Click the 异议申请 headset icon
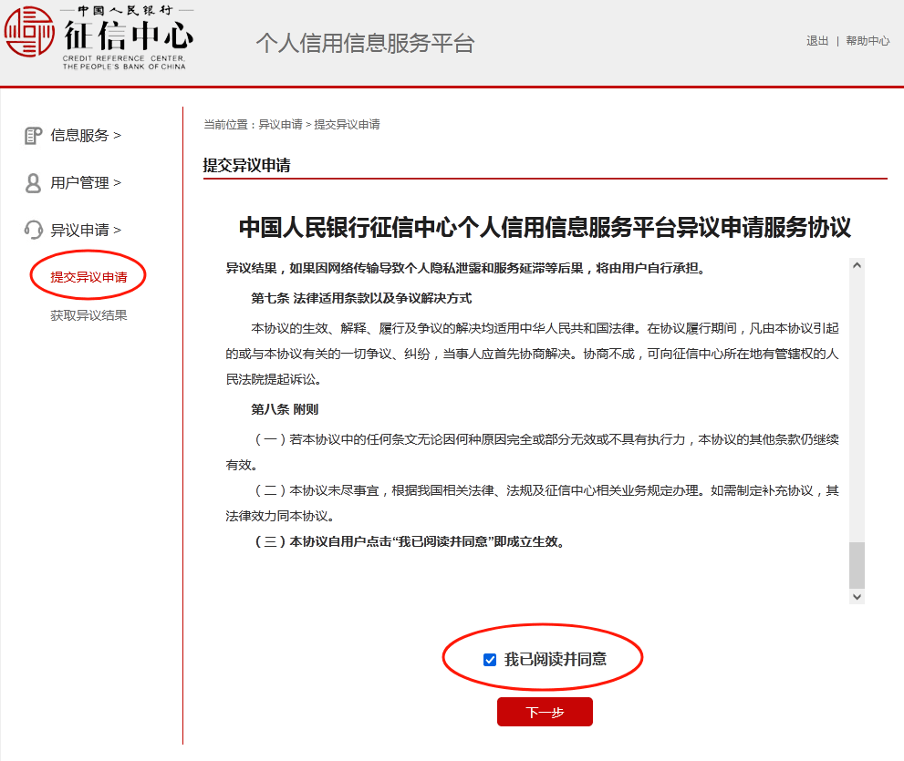 pyautogui.click(x=33, y=230)
